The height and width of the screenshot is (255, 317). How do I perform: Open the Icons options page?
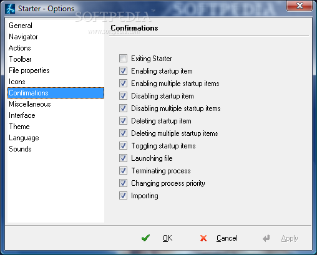point(56,82)
